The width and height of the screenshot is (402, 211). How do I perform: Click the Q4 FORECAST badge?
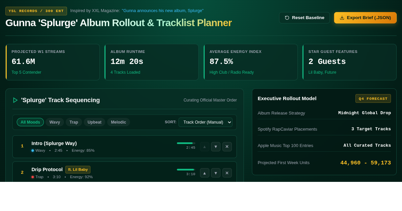coord(373,98)
